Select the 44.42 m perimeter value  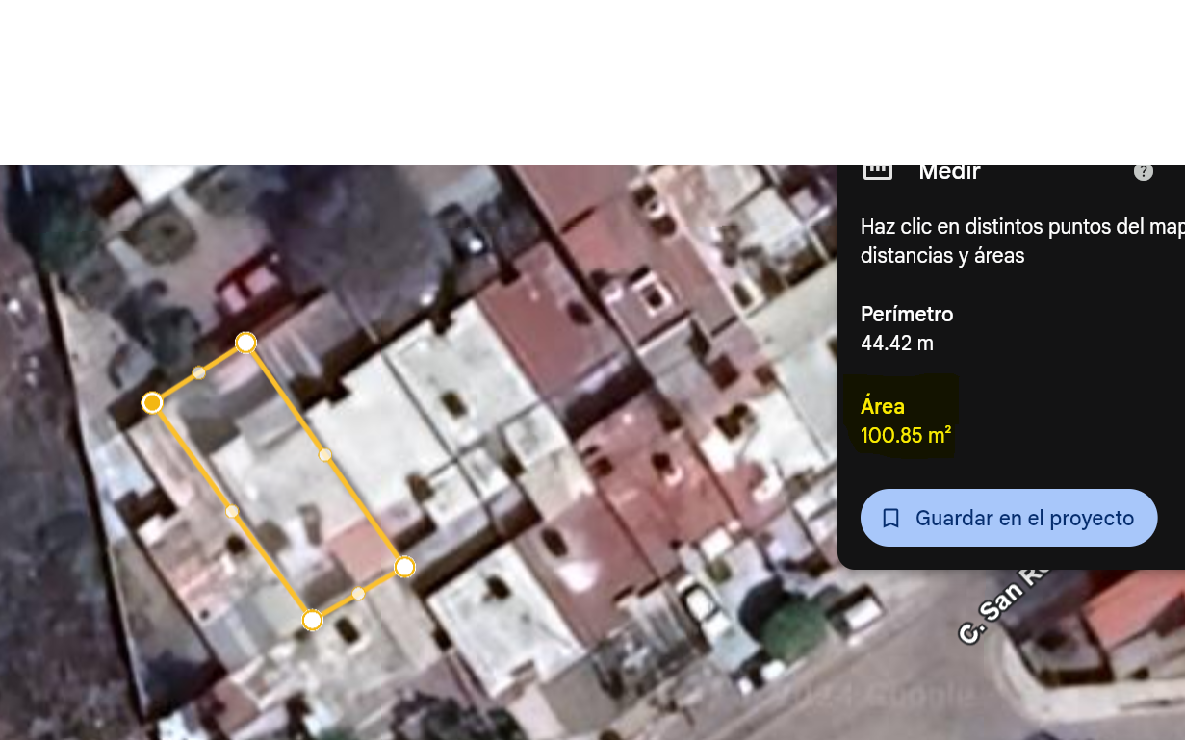coord(897,344)
